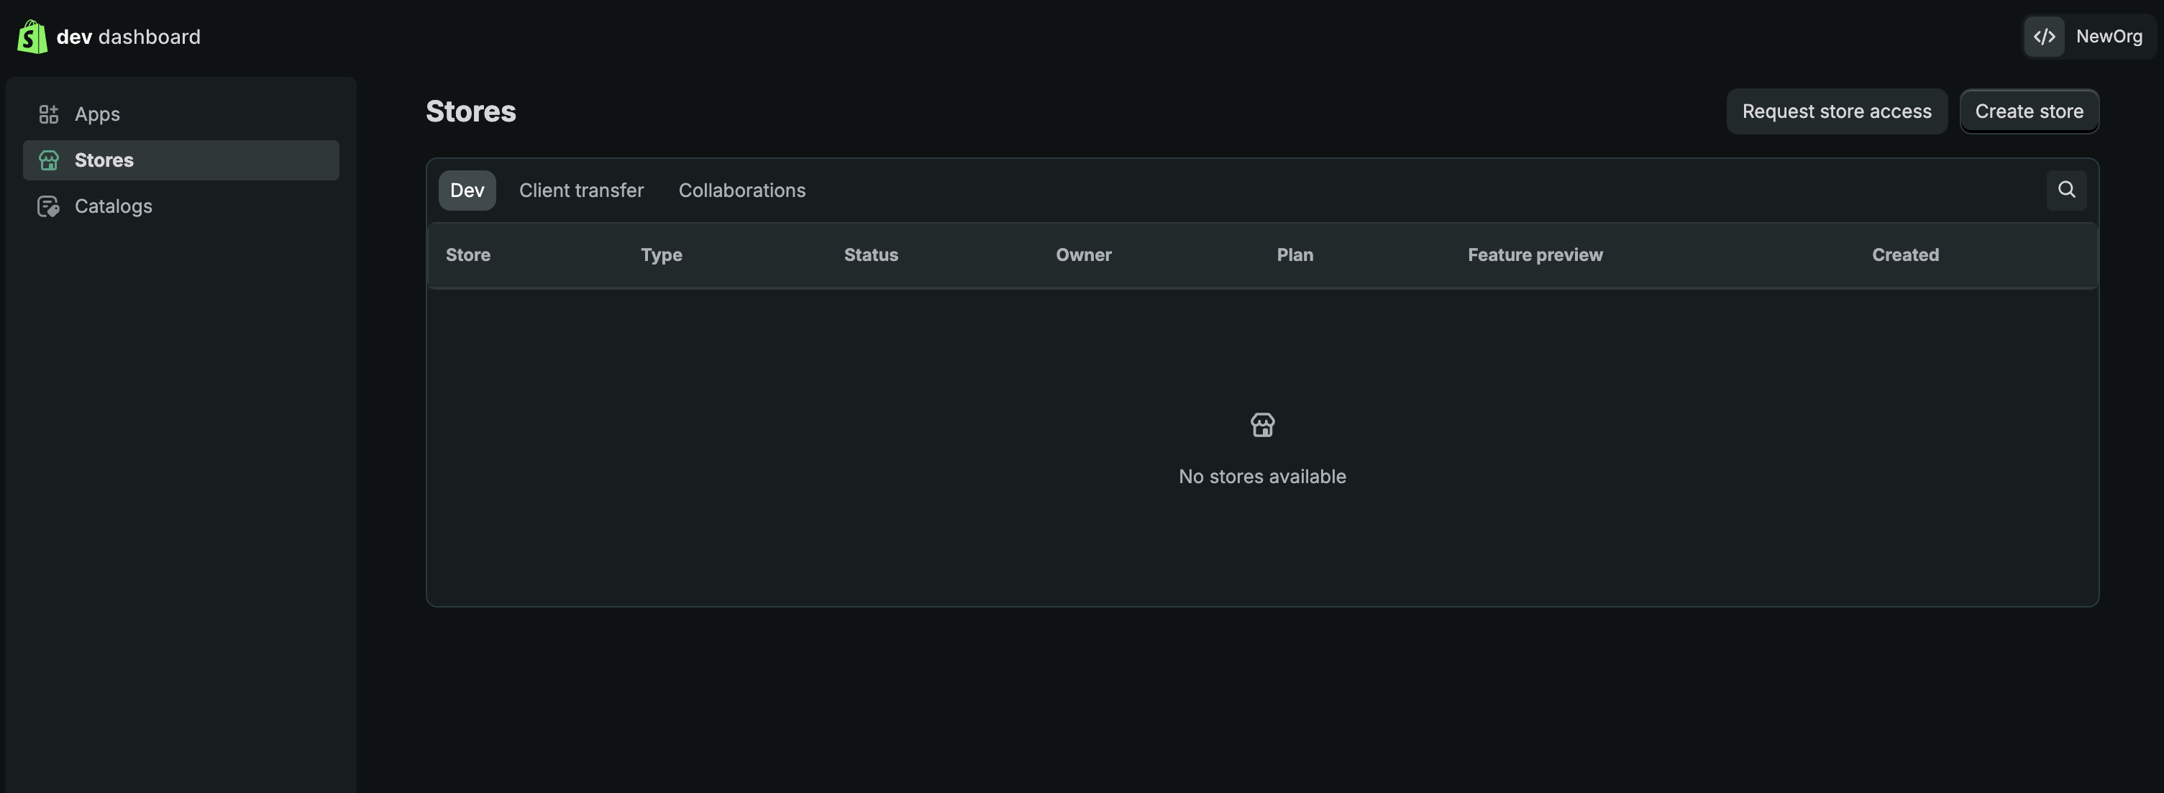Open Apps in the sidebar
This screenshot has width=2164, height=793.
[x=181, y=114]
